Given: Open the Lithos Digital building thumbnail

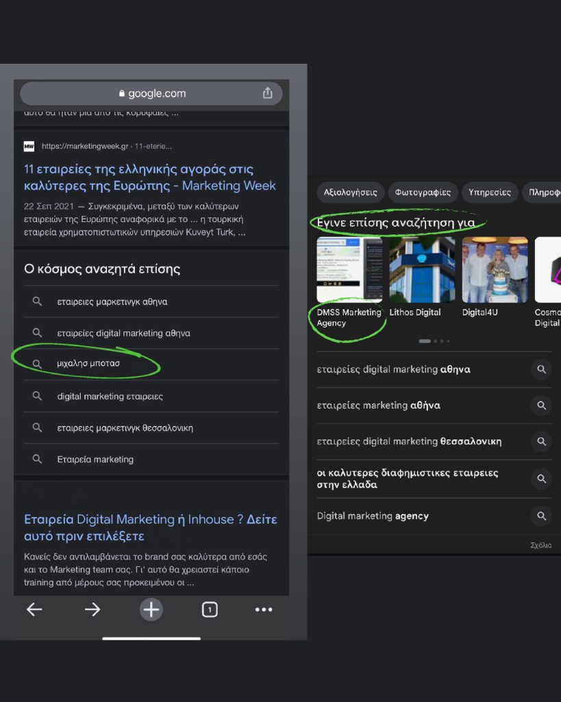Looking at the screenshot, I should [x=422, y=269].
